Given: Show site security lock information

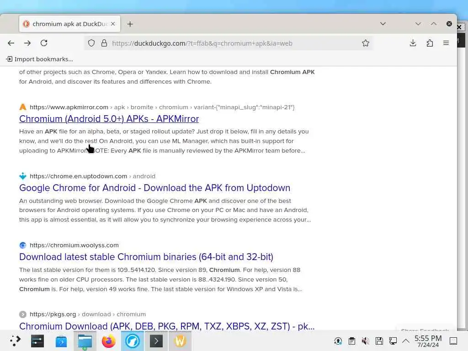Looking at the screenshot, I should click(x=104, y=43).
